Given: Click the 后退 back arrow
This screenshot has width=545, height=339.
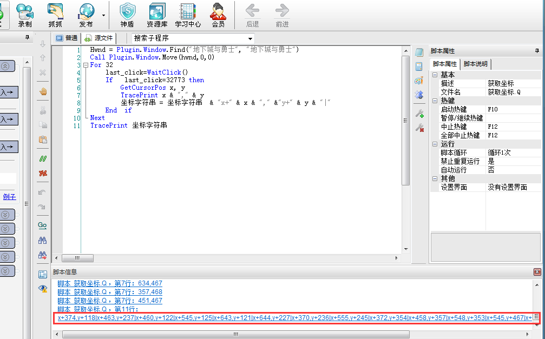Looking at the screenshot, I should click(x=252, y=15).
